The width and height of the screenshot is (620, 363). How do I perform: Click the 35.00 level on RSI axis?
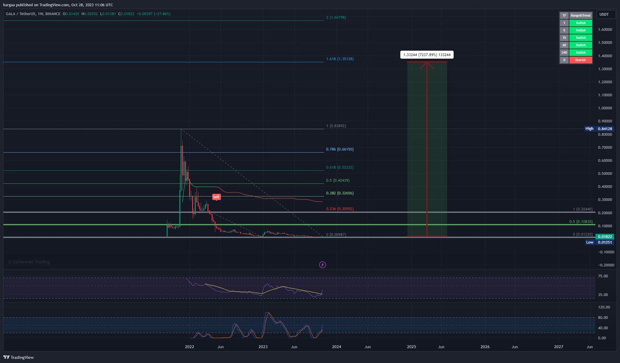tap(603, 295)
